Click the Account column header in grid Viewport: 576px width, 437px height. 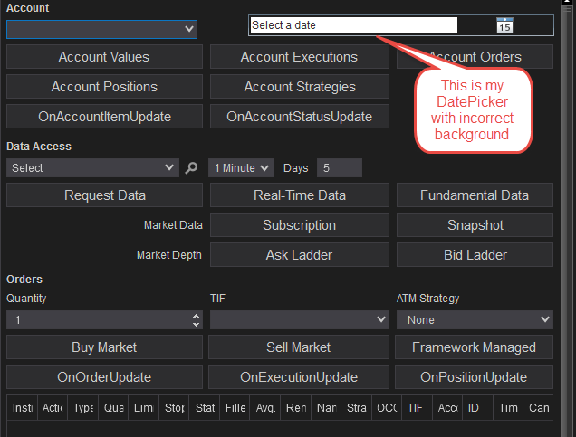[447, 408]
